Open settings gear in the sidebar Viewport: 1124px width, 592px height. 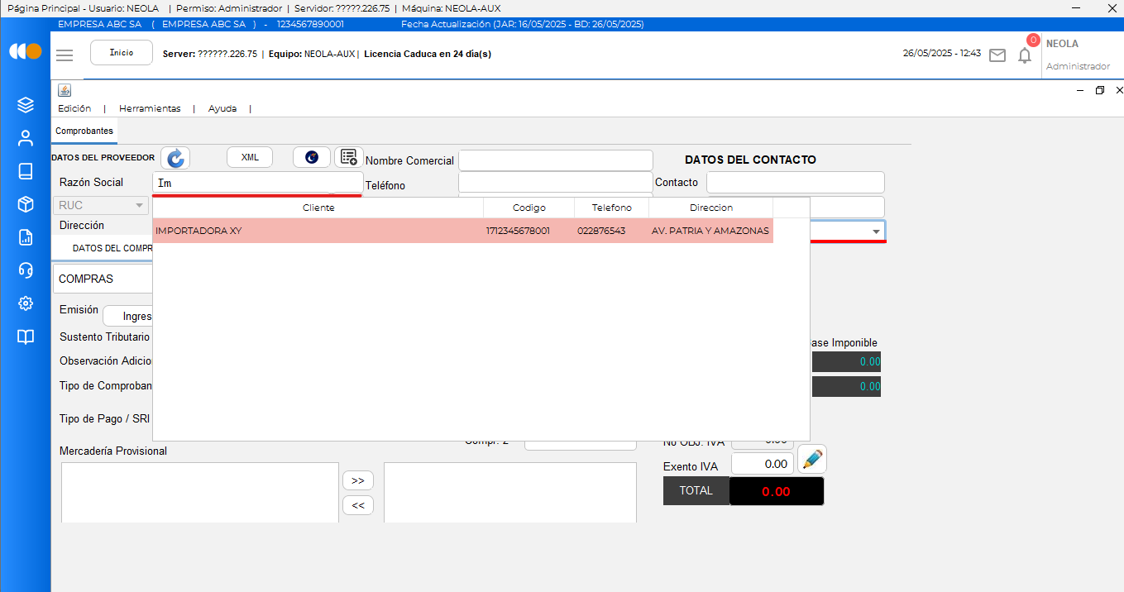tap(26, 303)
